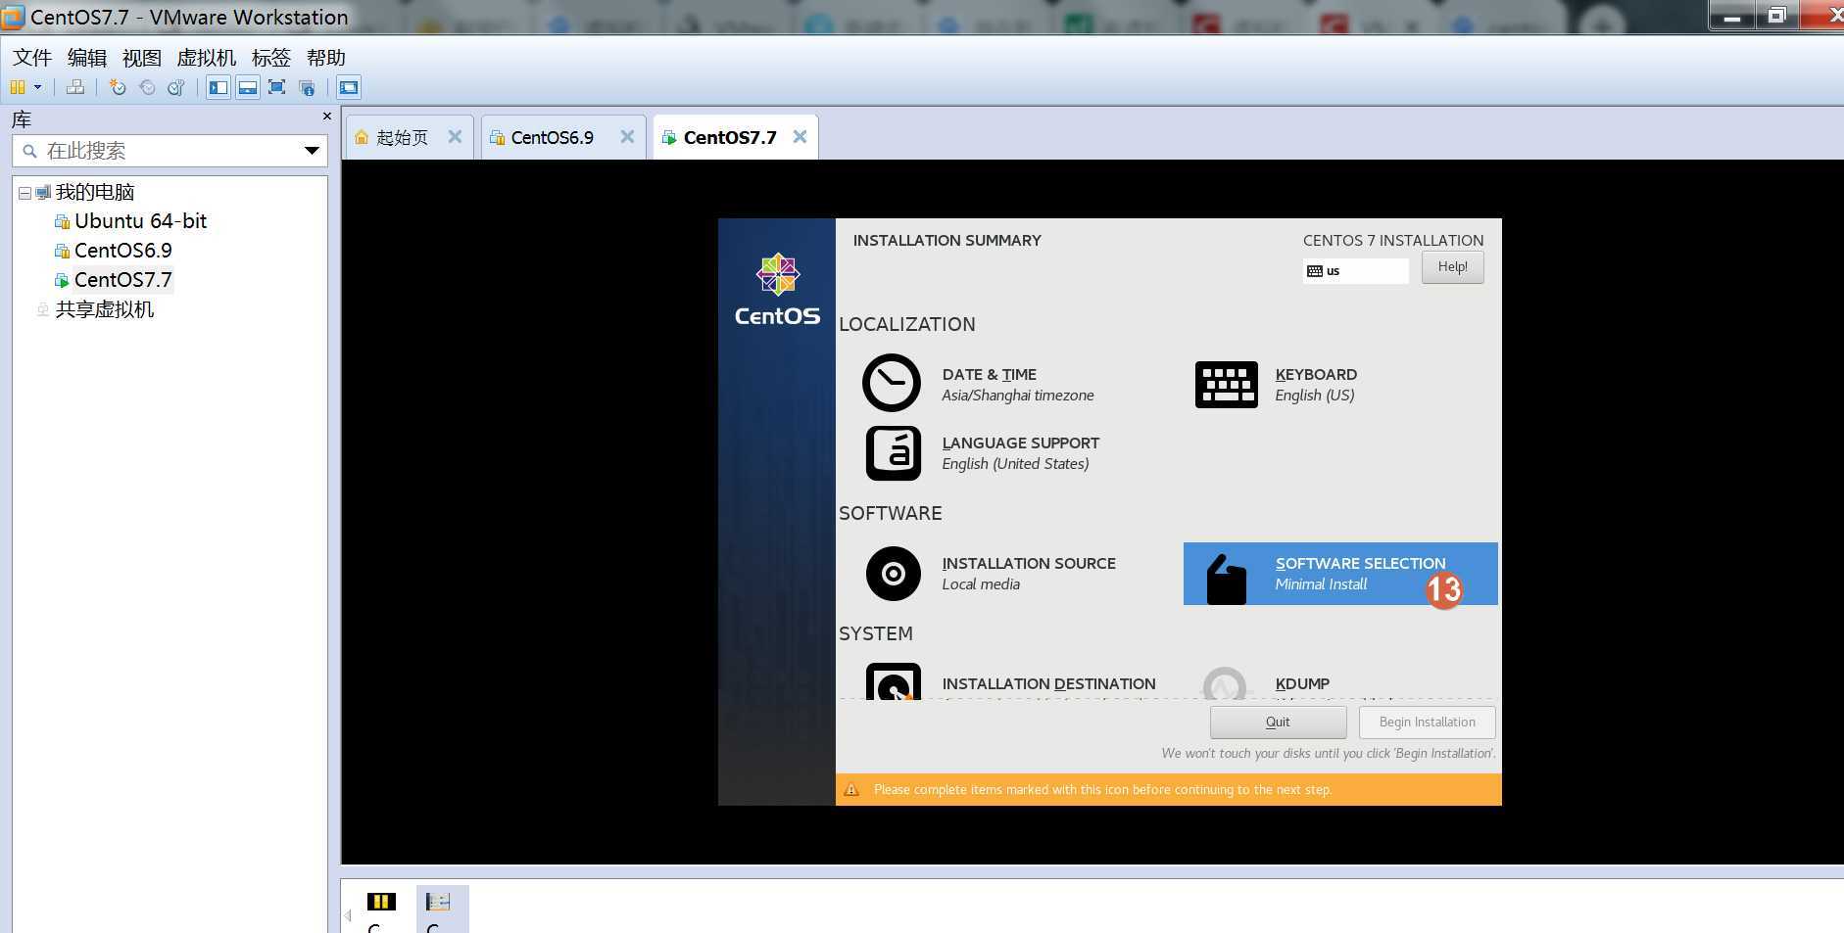
Task: Click the 起始页 home tab icon
Action: tap(362, 137)
